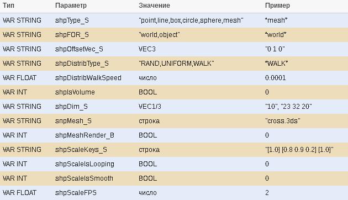Screen dimensions: 348x200
Task: Select the "RAND,UNIFORM,WALK" value cell
Action: pyautogui.click(x=176, y=64)
